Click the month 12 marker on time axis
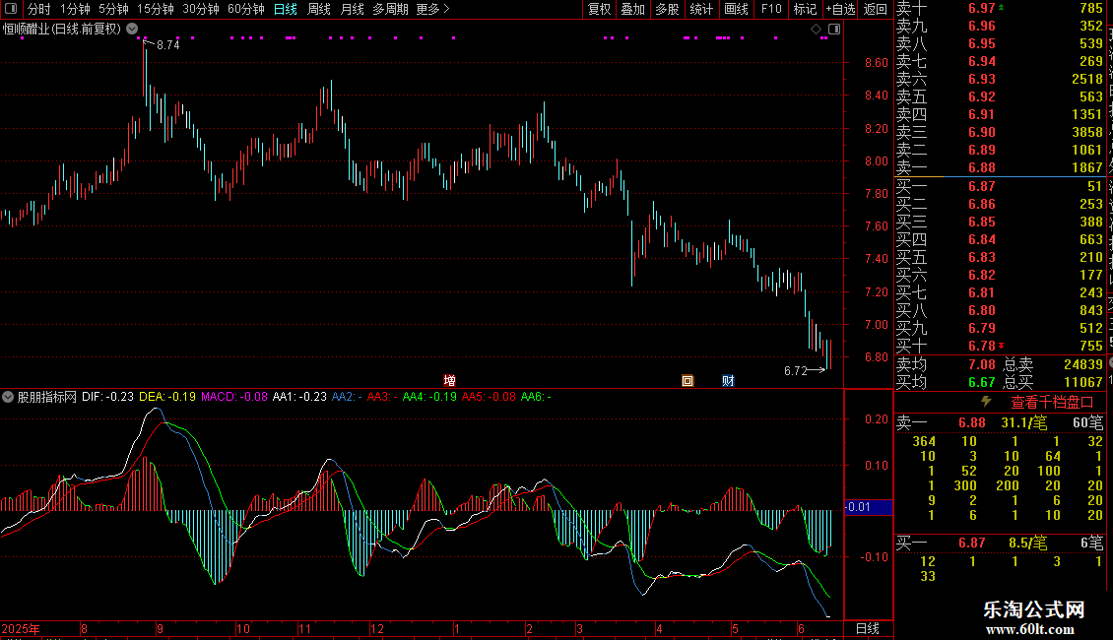This screenshot has height=640, width=1113. point(377,628)
